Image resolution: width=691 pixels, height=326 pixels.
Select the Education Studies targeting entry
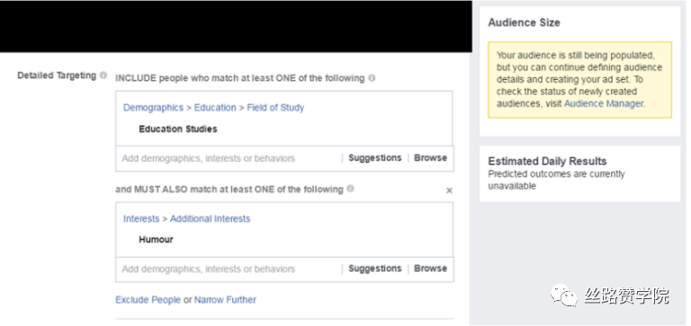point(178,129)
